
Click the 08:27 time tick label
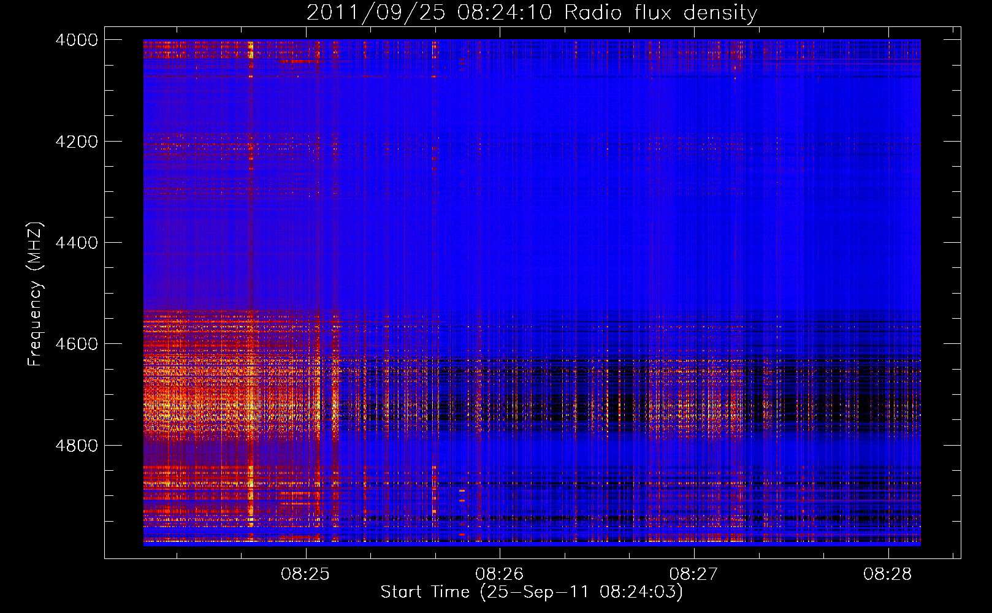click(693, 574)
